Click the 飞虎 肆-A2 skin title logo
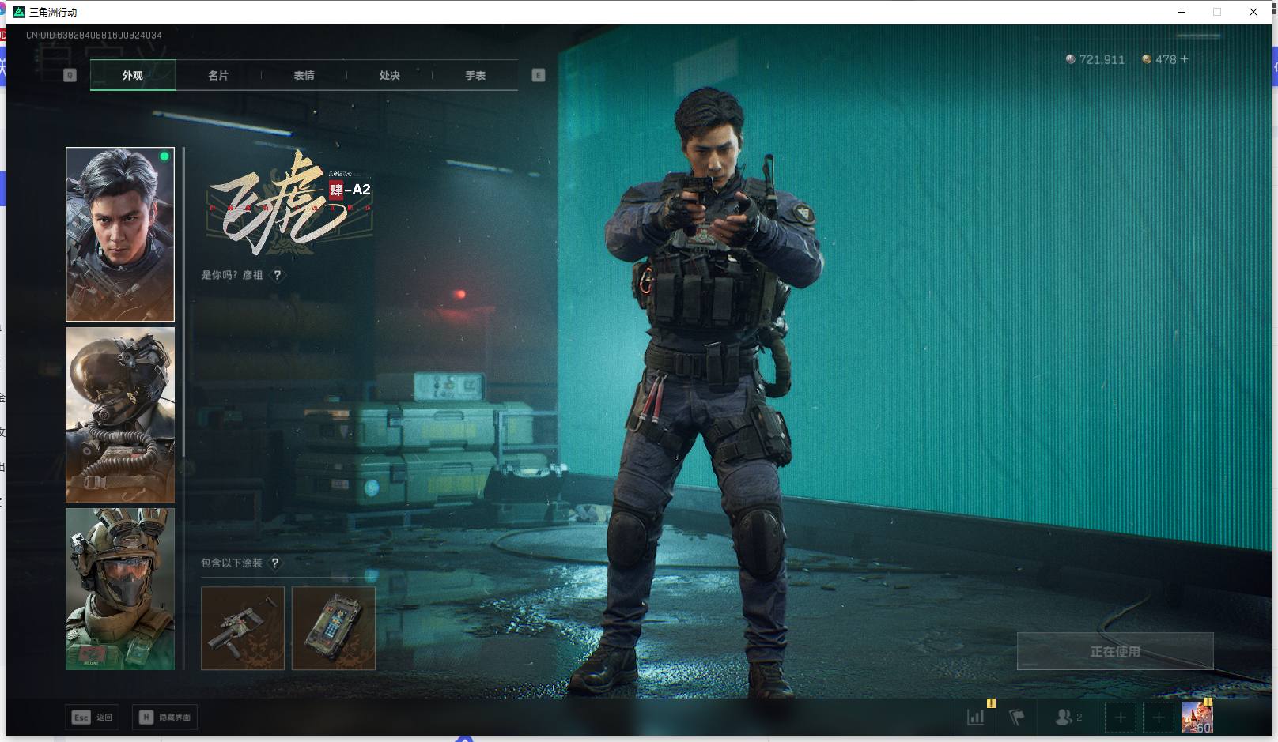The image size is (1278, 742). [289, 203]
